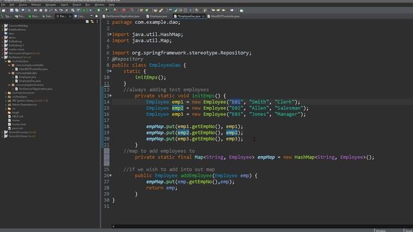Open the Project menu
The width and height of the screenshot is (413, 232).
tap(77, 5)
